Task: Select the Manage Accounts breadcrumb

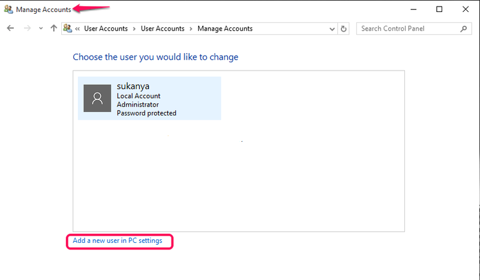Action: 225,28
